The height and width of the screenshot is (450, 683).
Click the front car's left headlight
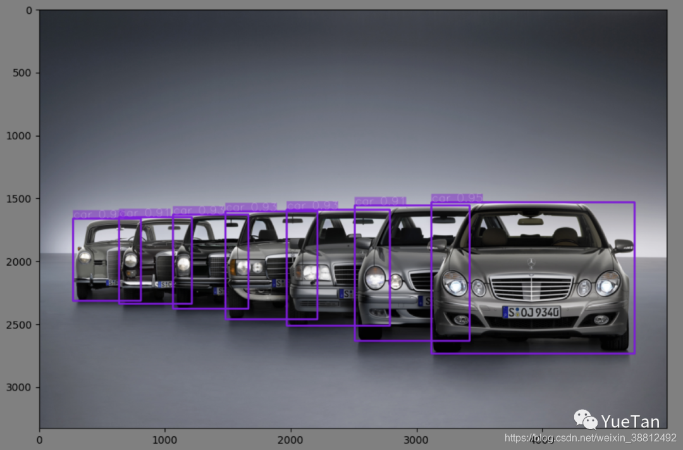(x=454, y=284)
